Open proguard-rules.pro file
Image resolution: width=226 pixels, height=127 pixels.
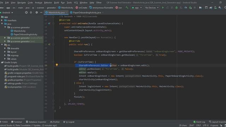click(24, 77)
